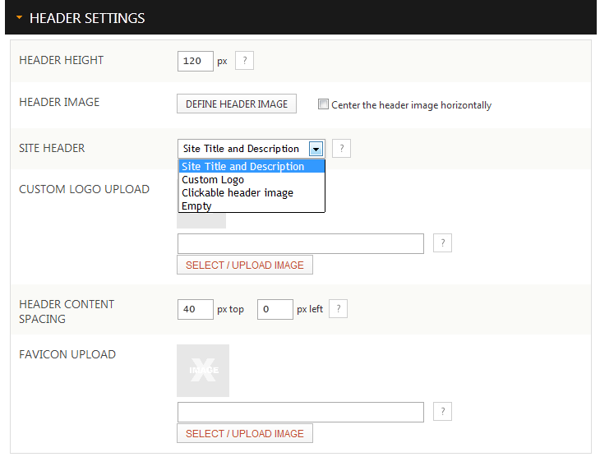Collapse Header Settings with the orange arrow

[19, 17]
